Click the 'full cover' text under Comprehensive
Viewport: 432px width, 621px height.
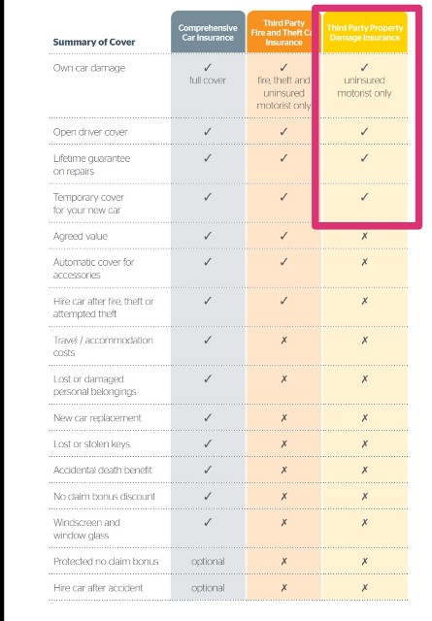click(208, 81)
